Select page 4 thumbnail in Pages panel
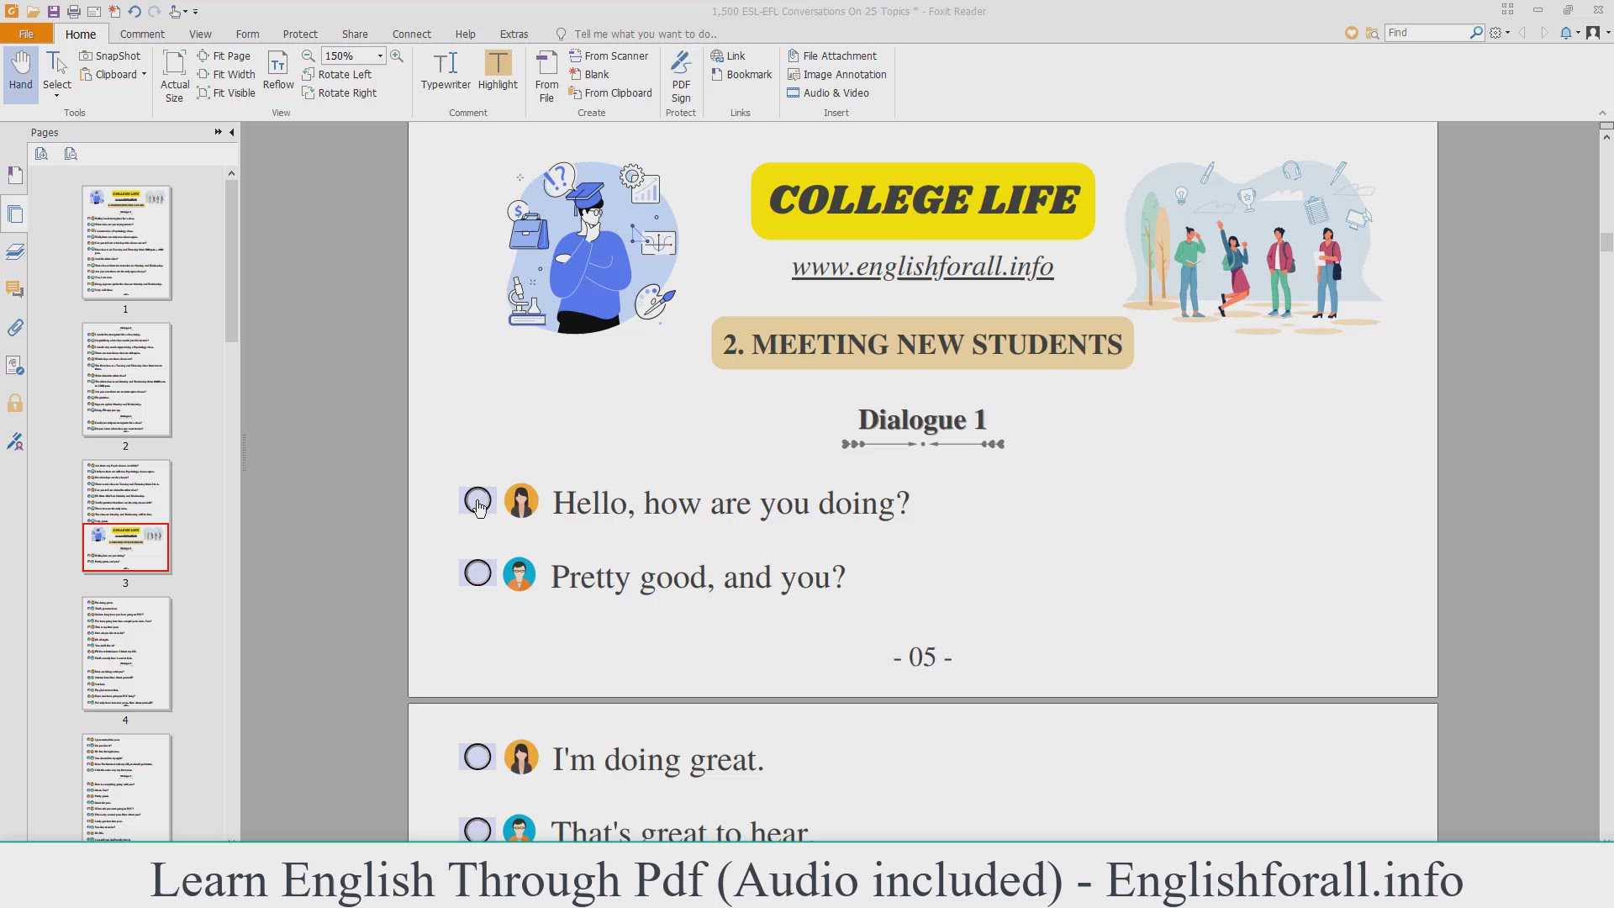Screen dimensions: 1614x908 tap(126, 654)
